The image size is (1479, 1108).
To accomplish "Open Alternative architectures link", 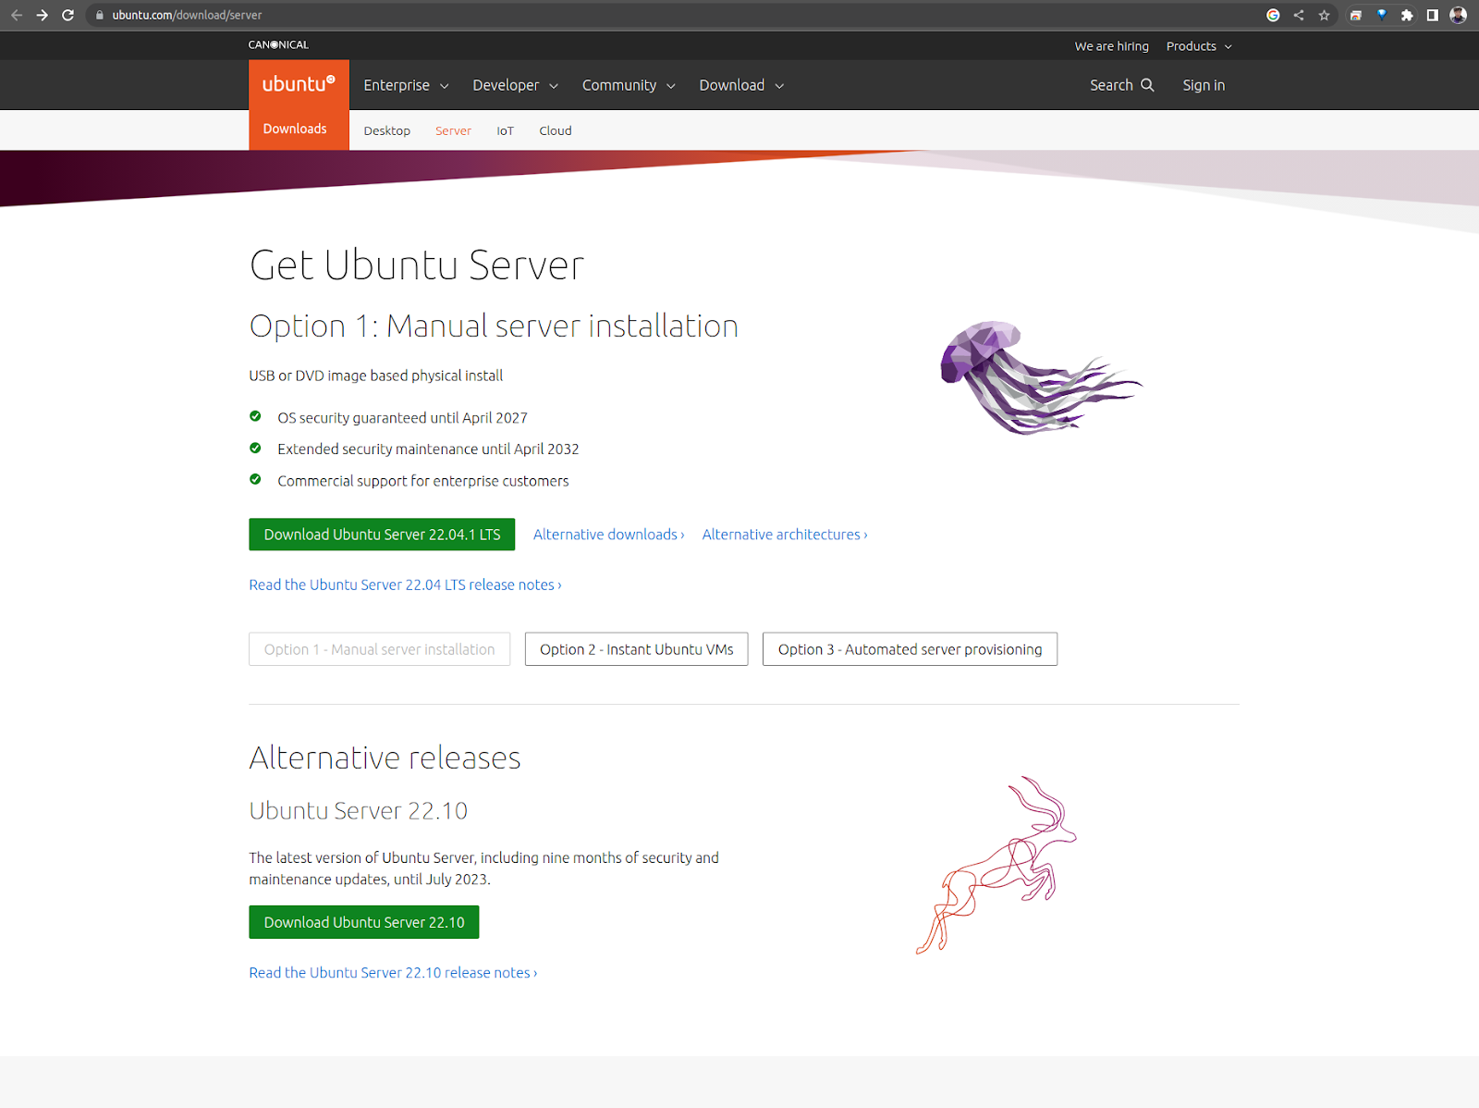I will (784, 535).
